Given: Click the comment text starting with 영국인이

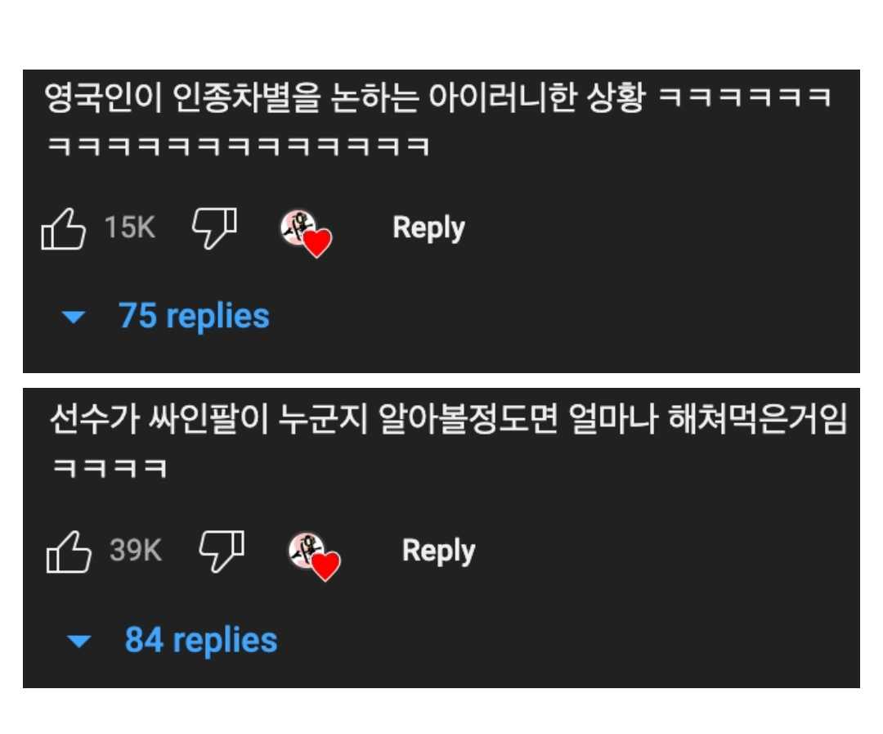Looking at the screenshot, I should (x=343, y=100).
